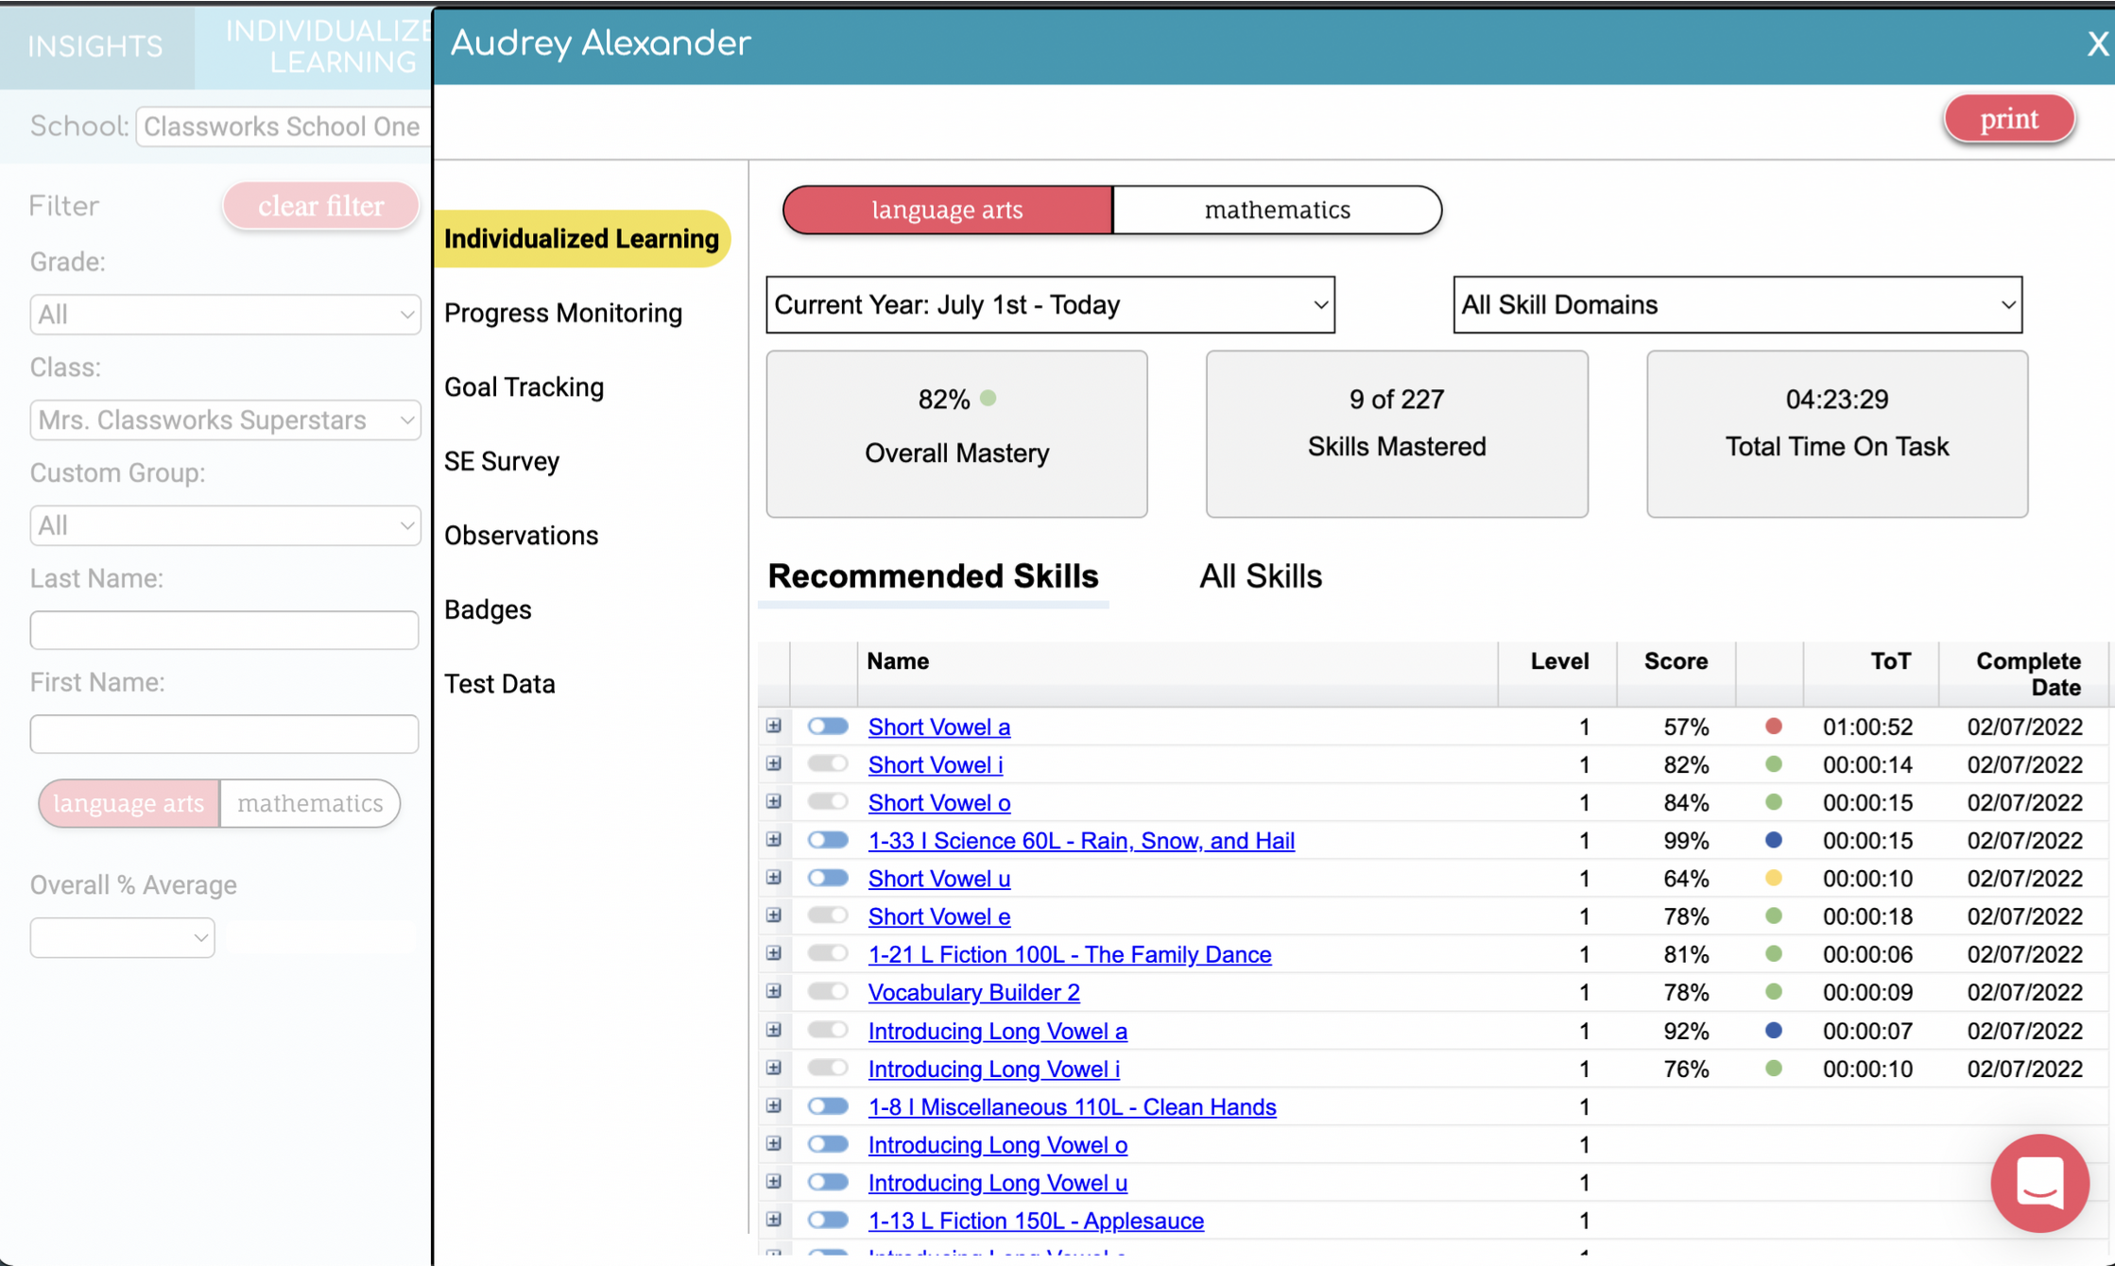2115x1283 pixels.
Task: Close the Audrey Alexander panel with X
Action: tap(2097, 43)
